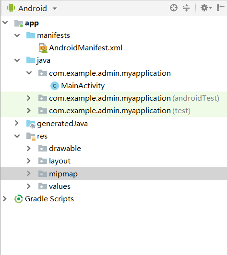The width and height of the screenshot is (227, 255).
Task: Expand the Gradle Scripts node
Action: [x=5, y=198]
